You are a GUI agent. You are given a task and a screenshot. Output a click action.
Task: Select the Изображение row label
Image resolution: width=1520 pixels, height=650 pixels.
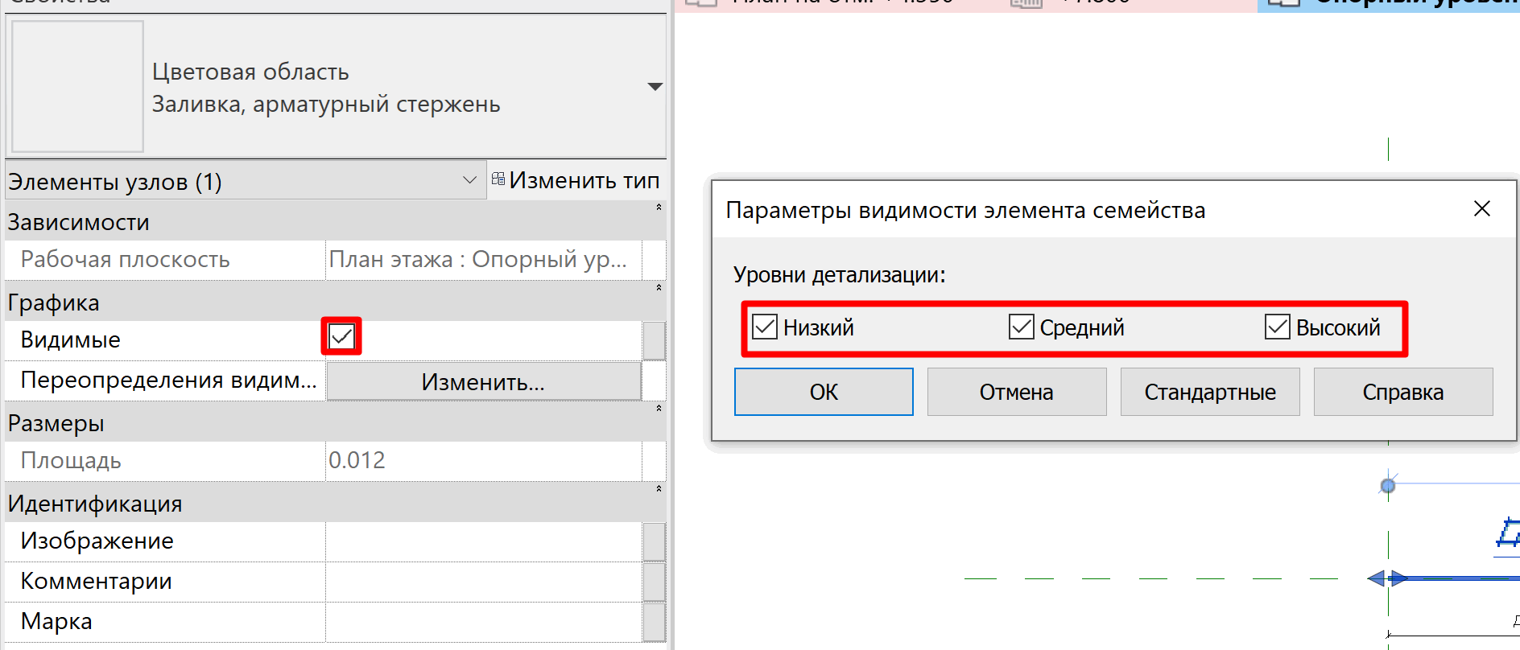pos(97,541)
